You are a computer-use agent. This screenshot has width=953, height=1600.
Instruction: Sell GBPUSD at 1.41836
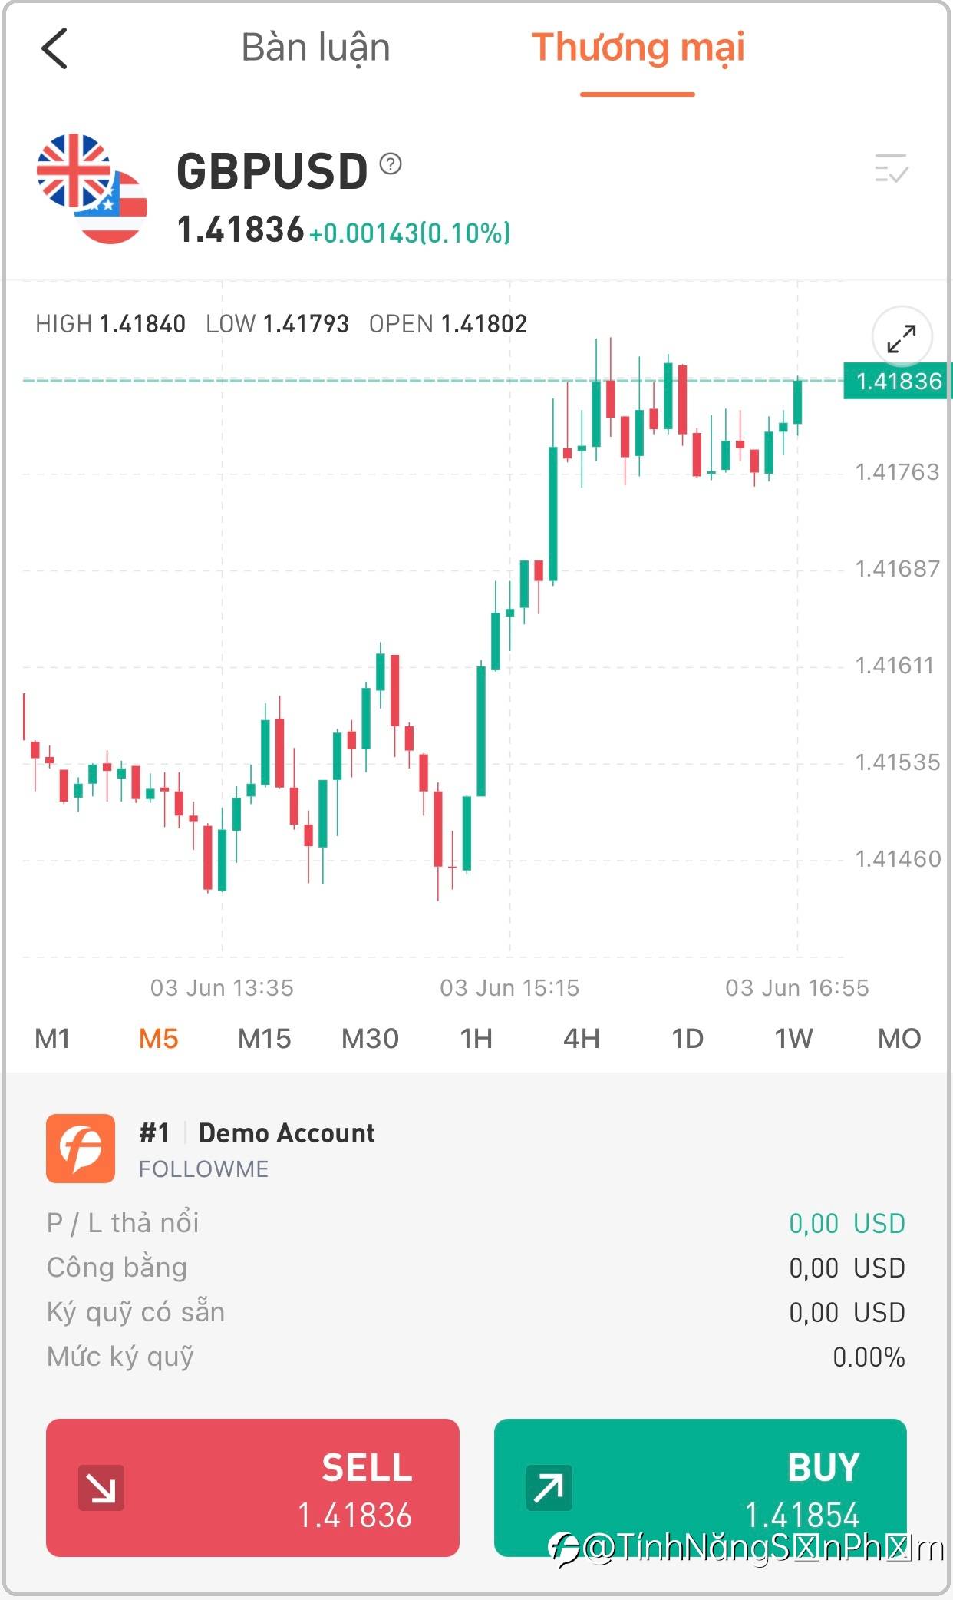click(252, 1488)
